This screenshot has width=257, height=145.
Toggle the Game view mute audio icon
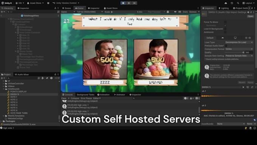pos(175,12)
